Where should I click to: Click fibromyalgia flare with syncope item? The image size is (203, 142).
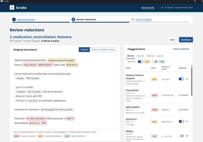pos(57,110)
